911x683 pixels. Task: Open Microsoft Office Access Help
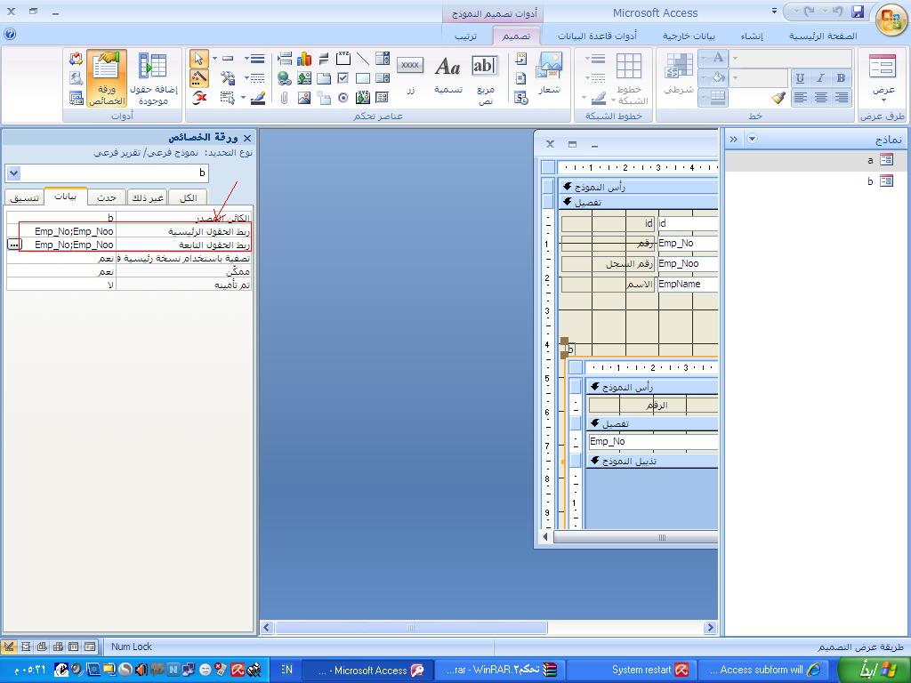(9, 35)
